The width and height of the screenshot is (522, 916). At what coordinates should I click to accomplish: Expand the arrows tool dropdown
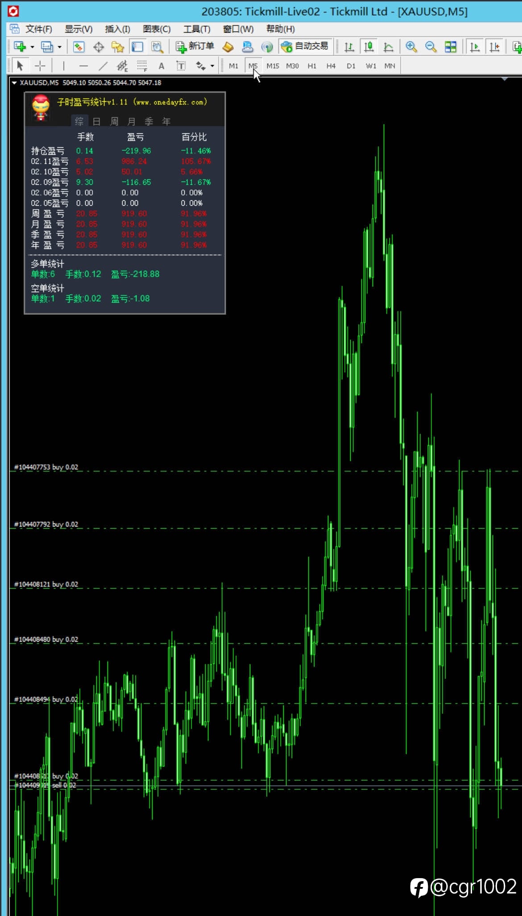(x=212, y=66)
